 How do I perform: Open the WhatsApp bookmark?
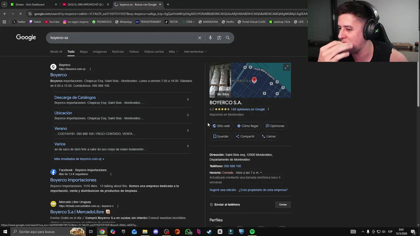123,22
